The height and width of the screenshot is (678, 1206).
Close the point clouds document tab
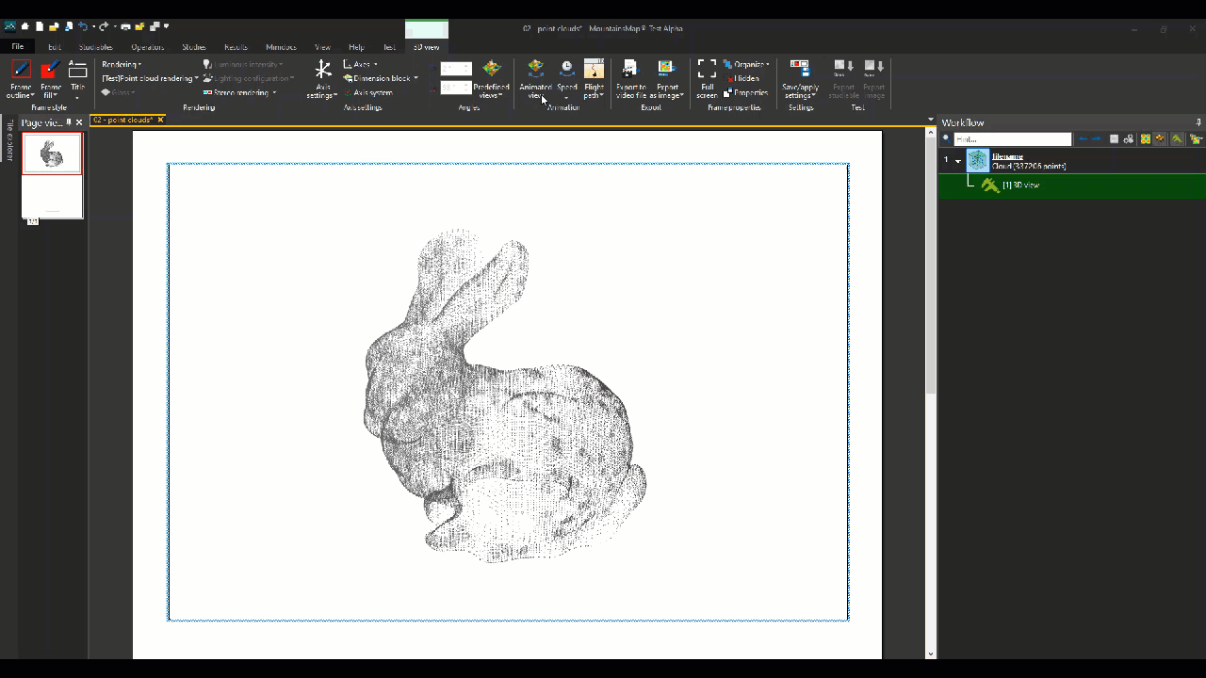161,120
